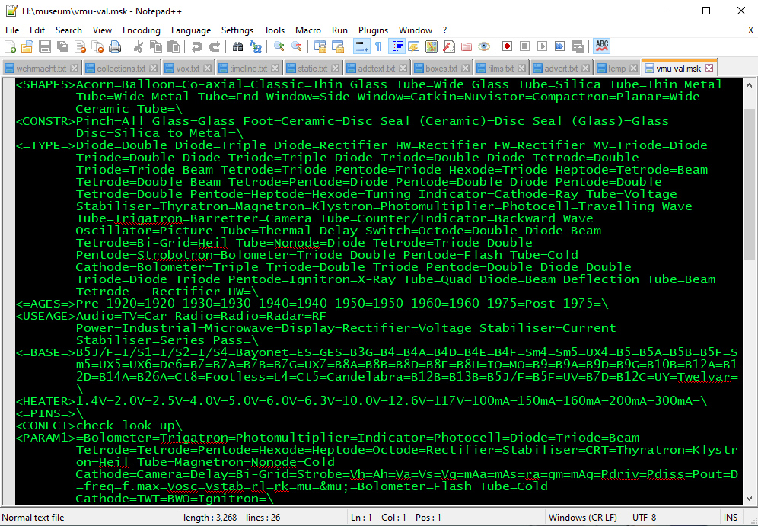Screen dimensions: 758x526
Task: Open the ? help menu
Action: [x=444, y=30]
